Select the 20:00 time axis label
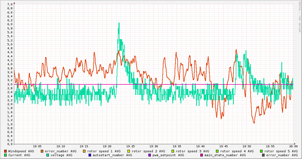The height and width of the screenshot is (159, 302). pyautogui.click(x=293, y=146)
